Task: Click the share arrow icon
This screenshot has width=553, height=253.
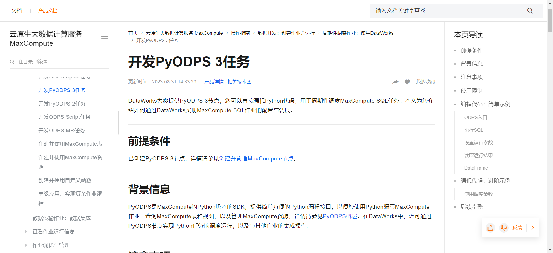Action: point(395,82)
